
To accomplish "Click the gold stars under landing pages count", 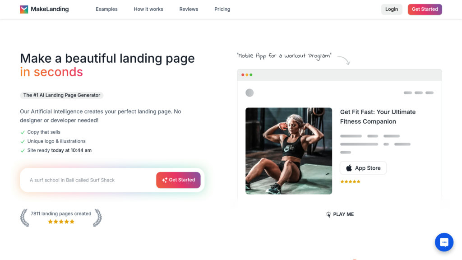I will tap(61, 222).
